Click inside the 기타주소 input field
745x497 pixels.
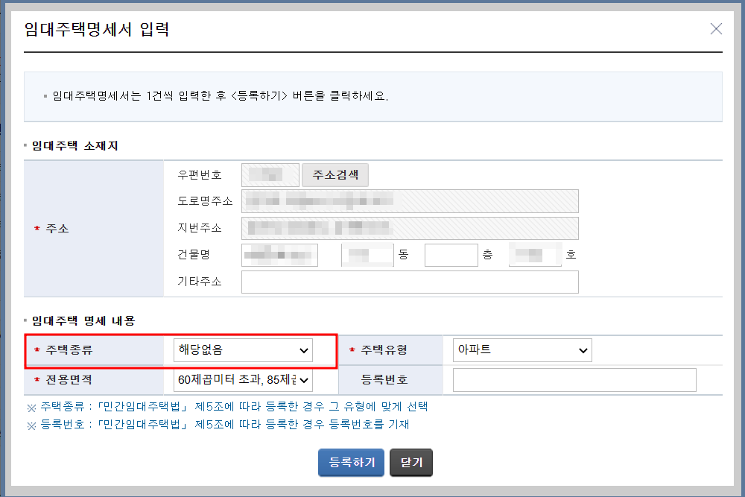(x=410, y=282)
